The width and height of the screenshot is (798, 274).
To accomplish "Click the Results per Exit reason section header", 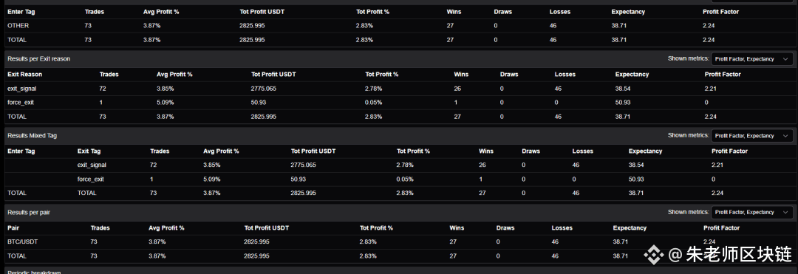I will [38, 59].
